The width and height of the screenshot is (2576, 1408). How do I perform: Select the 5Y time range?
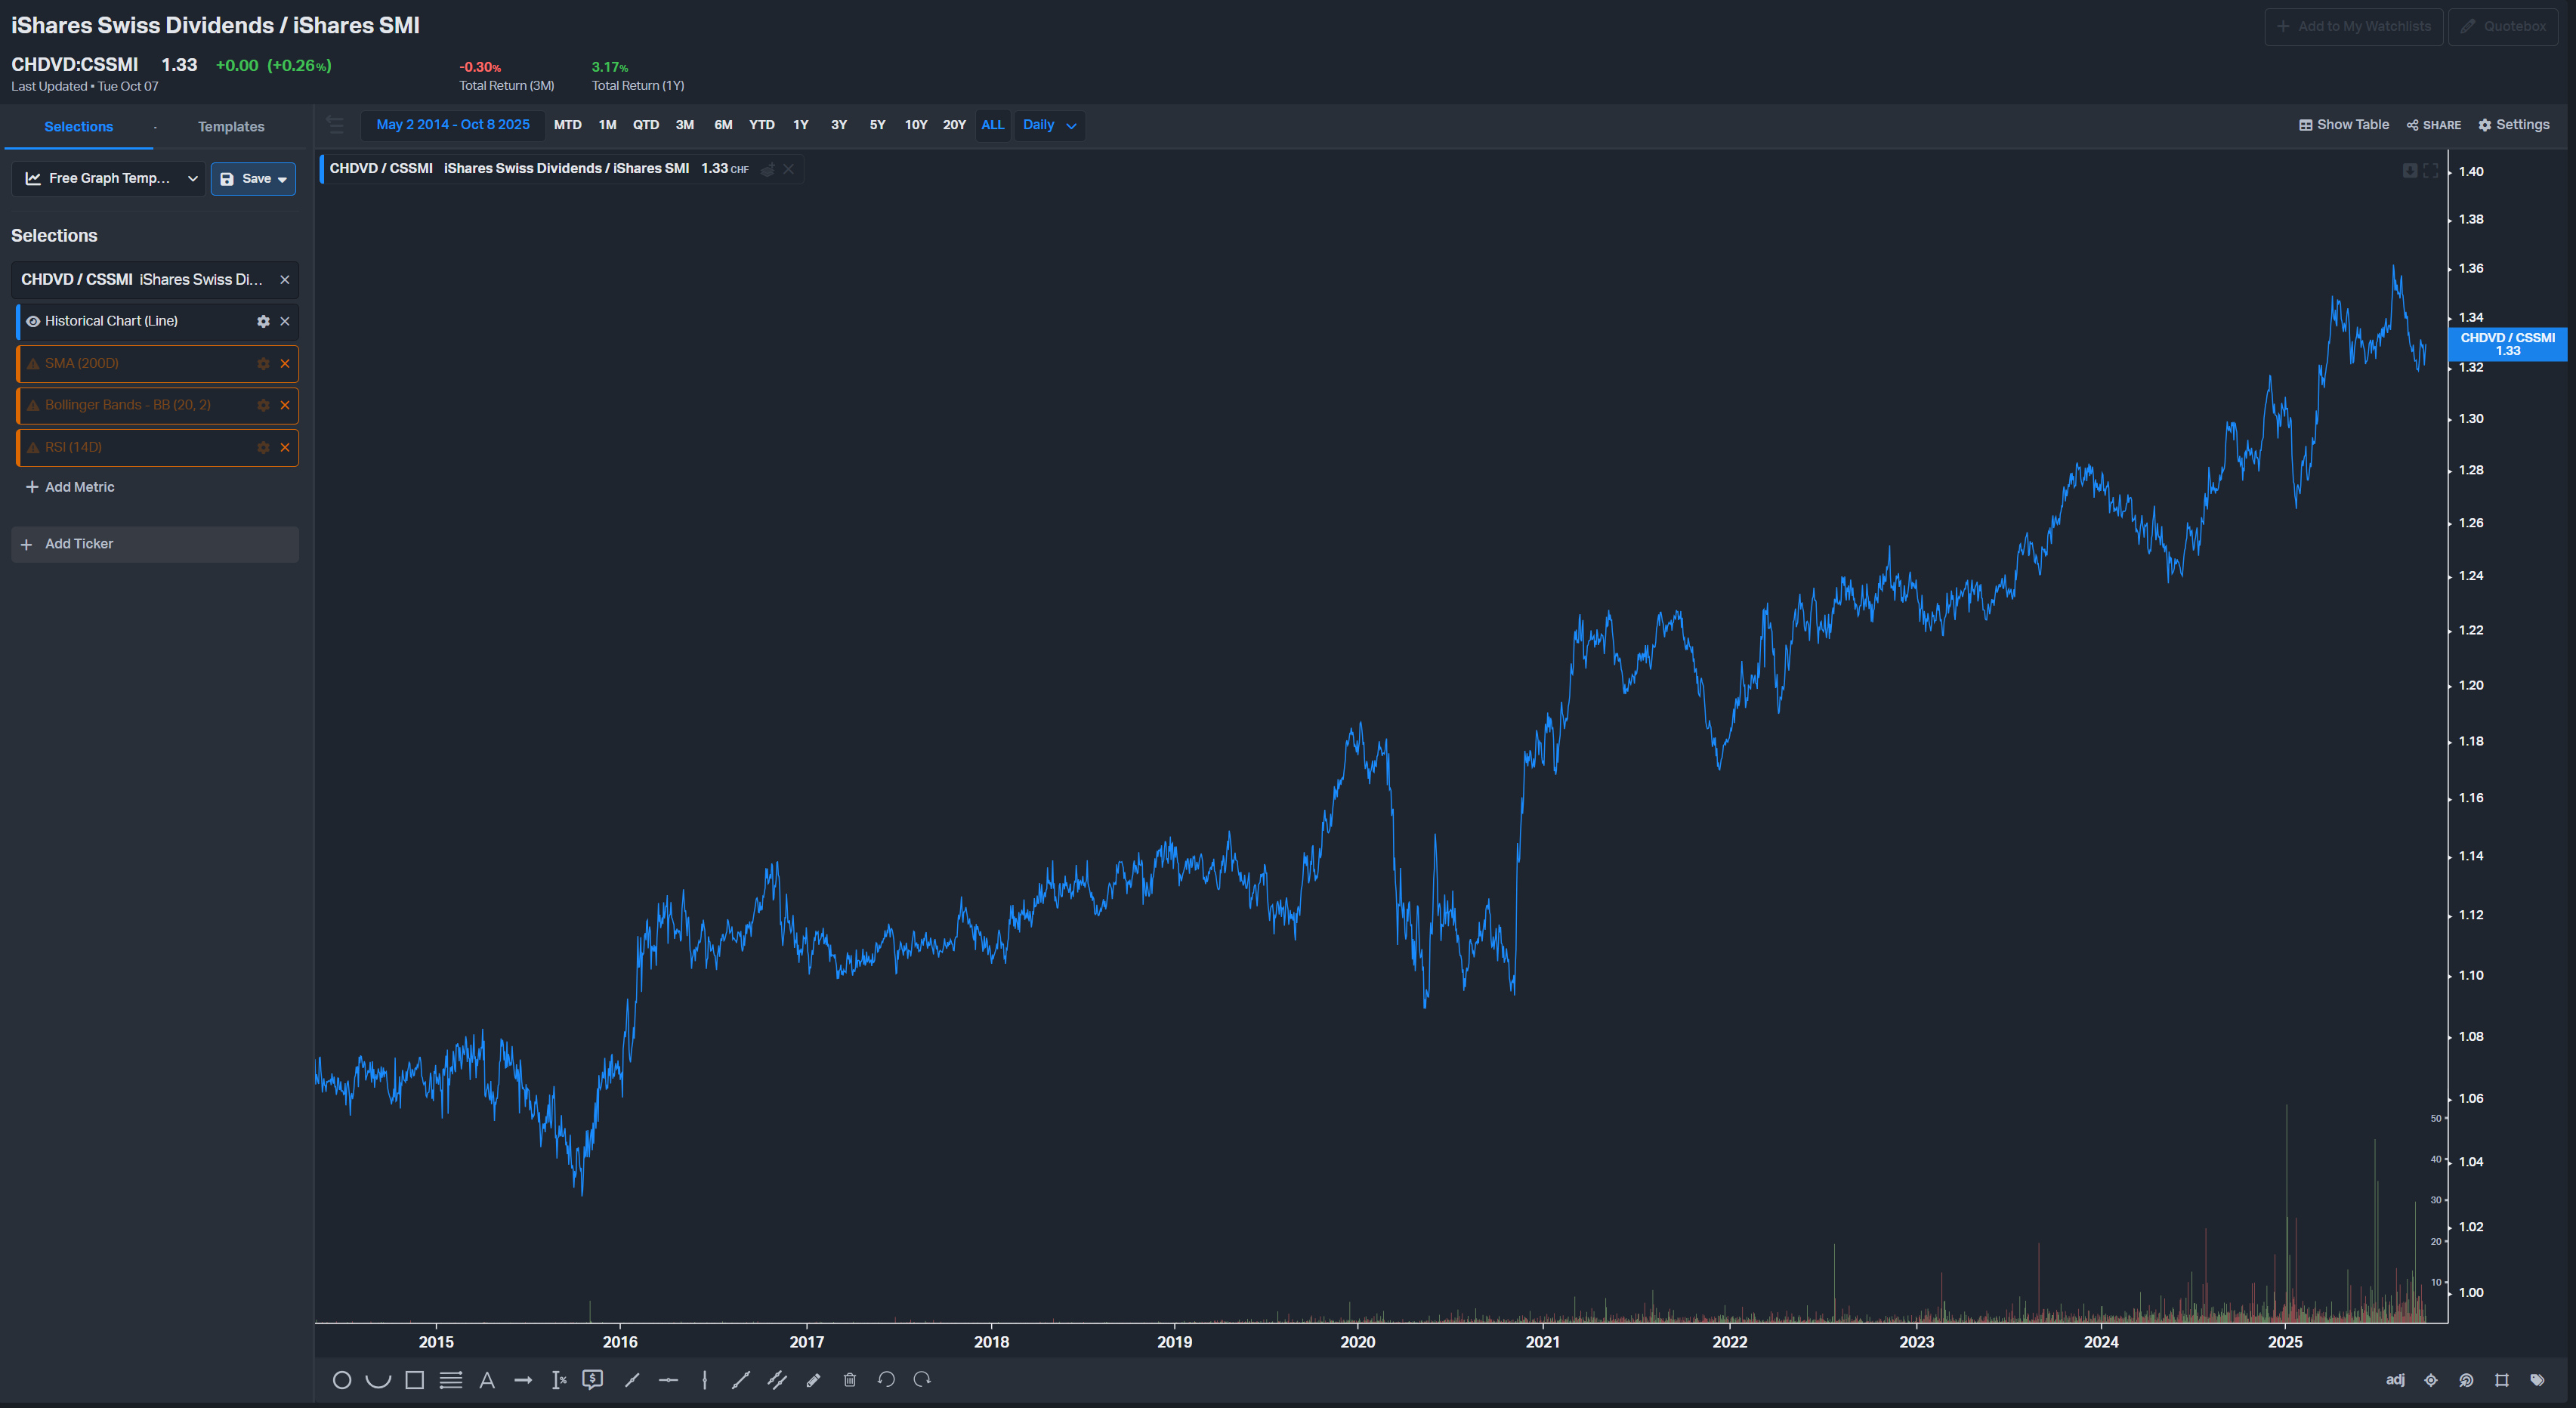point(877,125)
